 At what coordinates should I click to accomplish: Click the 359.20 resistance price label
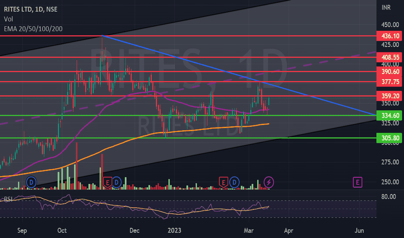click(x=390, y=96)
